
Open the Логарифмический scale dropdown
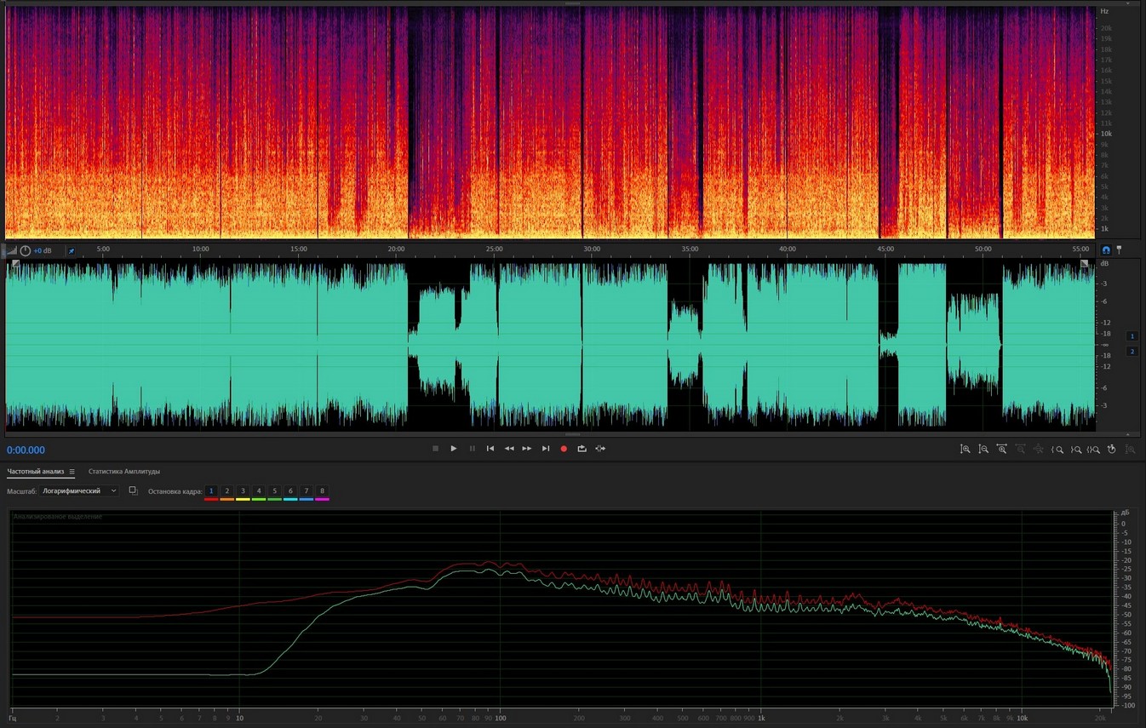click(80, 491)
